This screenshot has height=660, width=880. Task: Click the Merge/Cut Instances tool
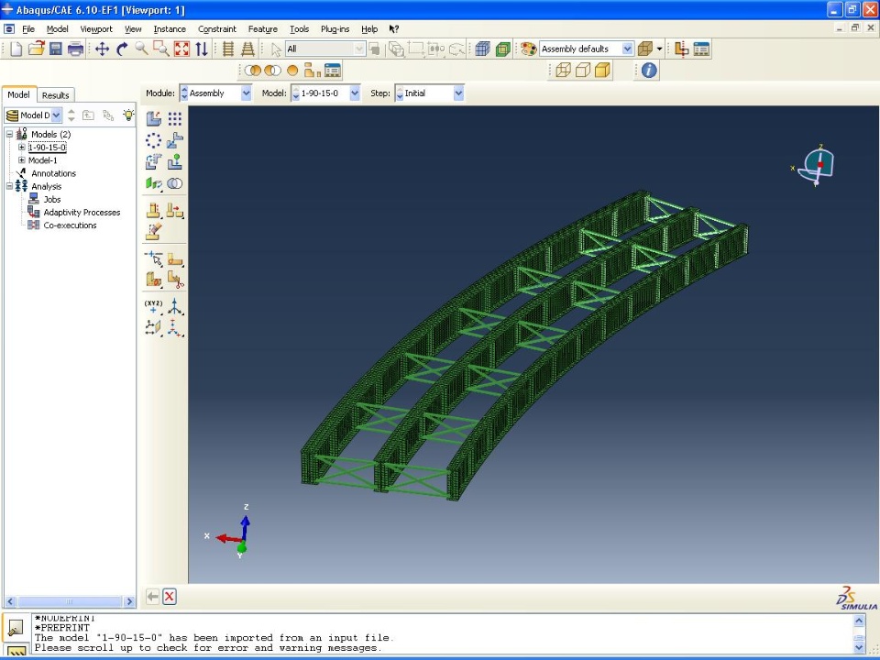tap(174, 183)
